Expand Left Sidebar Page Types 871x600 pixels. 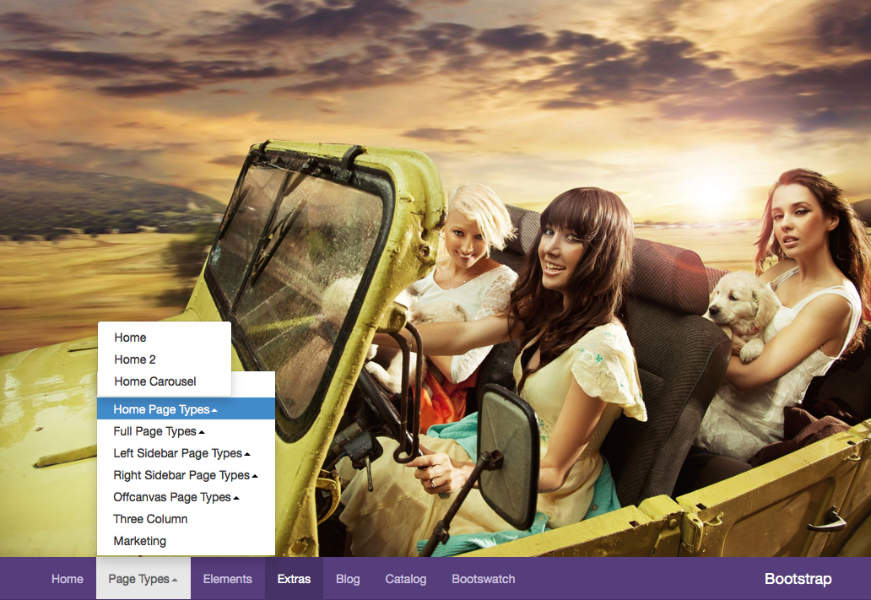tap(186, 453)
